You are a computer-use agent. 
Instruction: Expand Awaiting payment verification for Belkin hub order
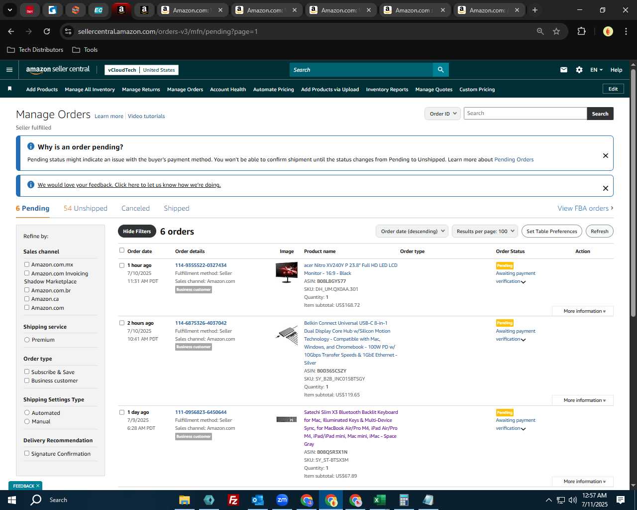coord(523,340)
